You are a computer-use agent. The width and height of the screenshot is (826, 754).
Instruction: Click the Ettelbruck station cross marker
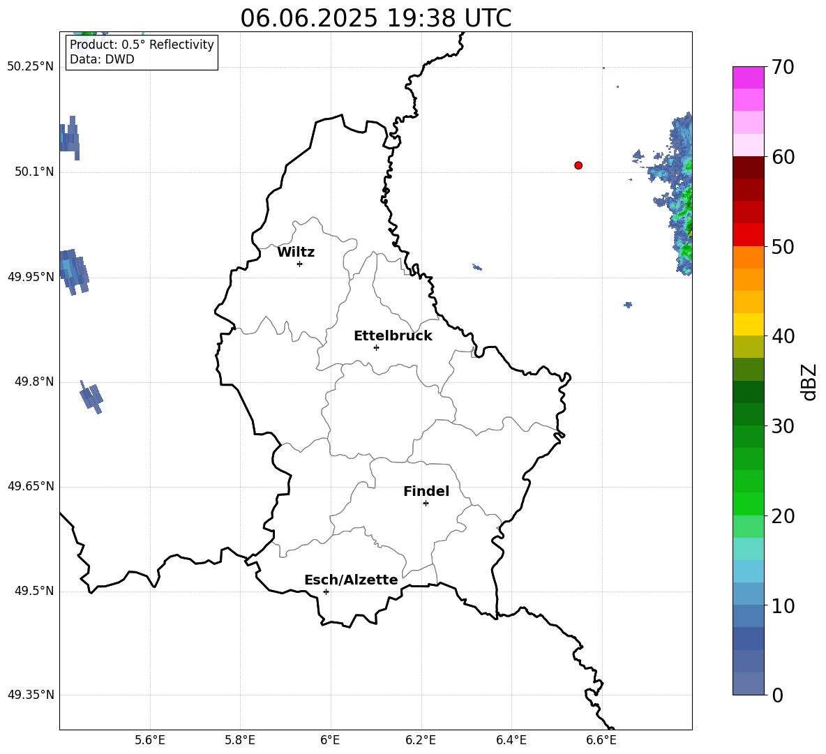[x=376, y=347]
